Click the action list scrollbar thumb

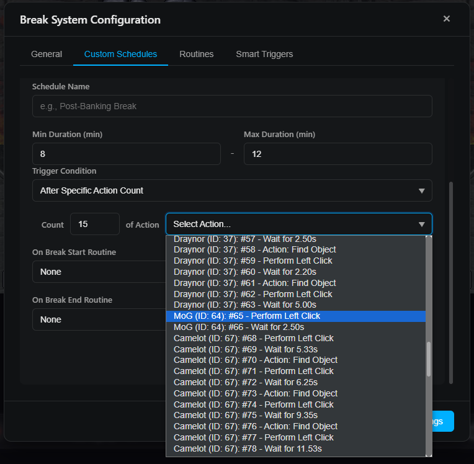429,359
